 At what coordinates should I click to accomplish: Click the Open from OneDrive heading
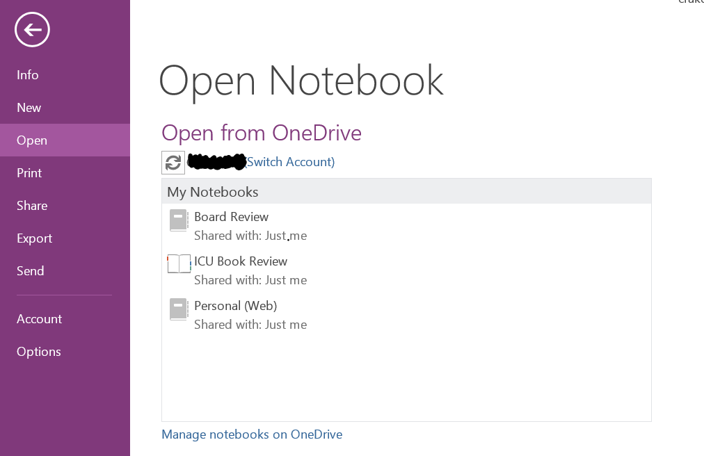pyautogui.click(x=262, y=133)
